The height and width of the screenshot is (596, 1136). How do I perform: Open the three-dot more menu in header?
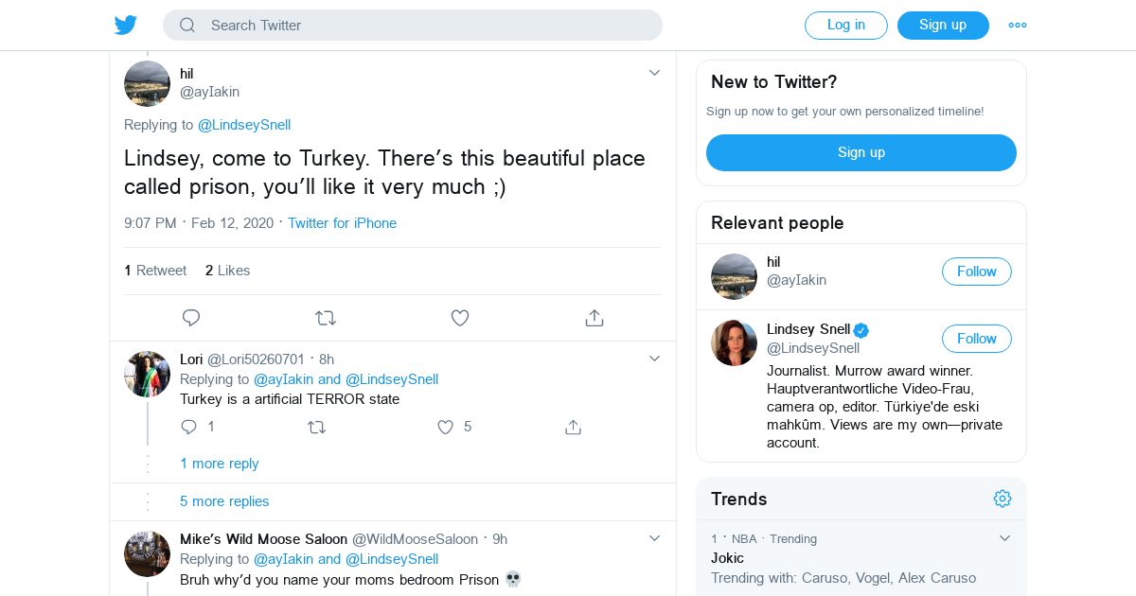(x=1018, y=26)
